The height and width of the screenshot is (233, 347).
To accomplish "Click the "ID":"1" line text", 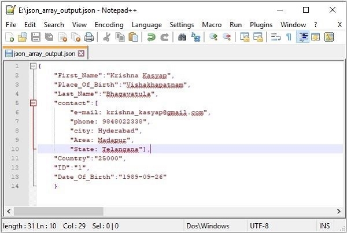I will [71, 168].
